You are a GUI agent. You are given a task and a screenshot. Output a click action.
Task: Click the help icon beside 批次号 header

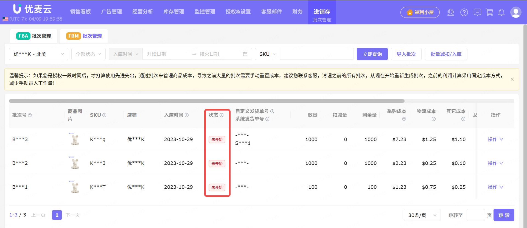click(30, 115)
